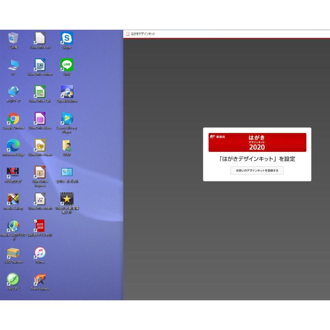
Task: Start VideoPad 動画編集ソフト
Action: (x=66, y=199)
